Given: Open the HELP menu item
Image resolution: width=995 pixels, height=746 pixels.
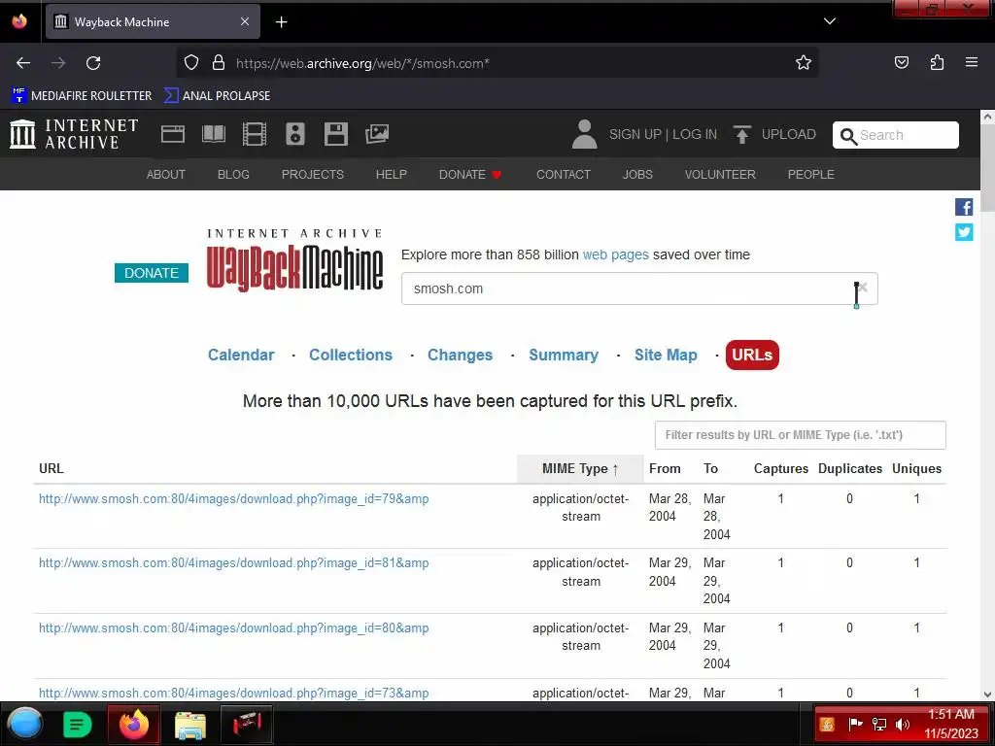Looking at the screenshot, I should pos(391,175).
